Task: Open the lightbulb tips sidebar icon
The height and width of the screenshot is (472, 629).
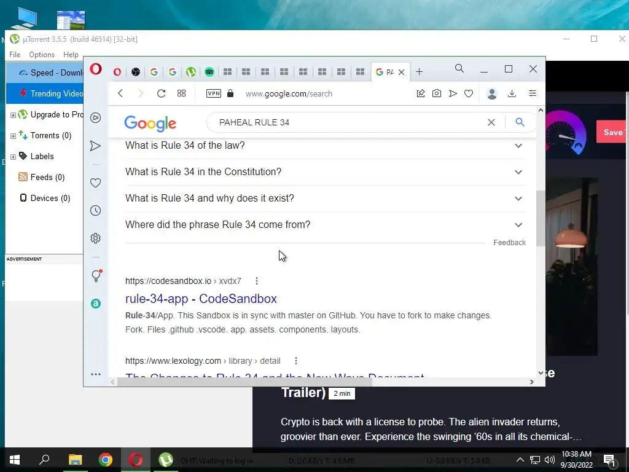Action: pyautogui.click(x=96, y=276)
